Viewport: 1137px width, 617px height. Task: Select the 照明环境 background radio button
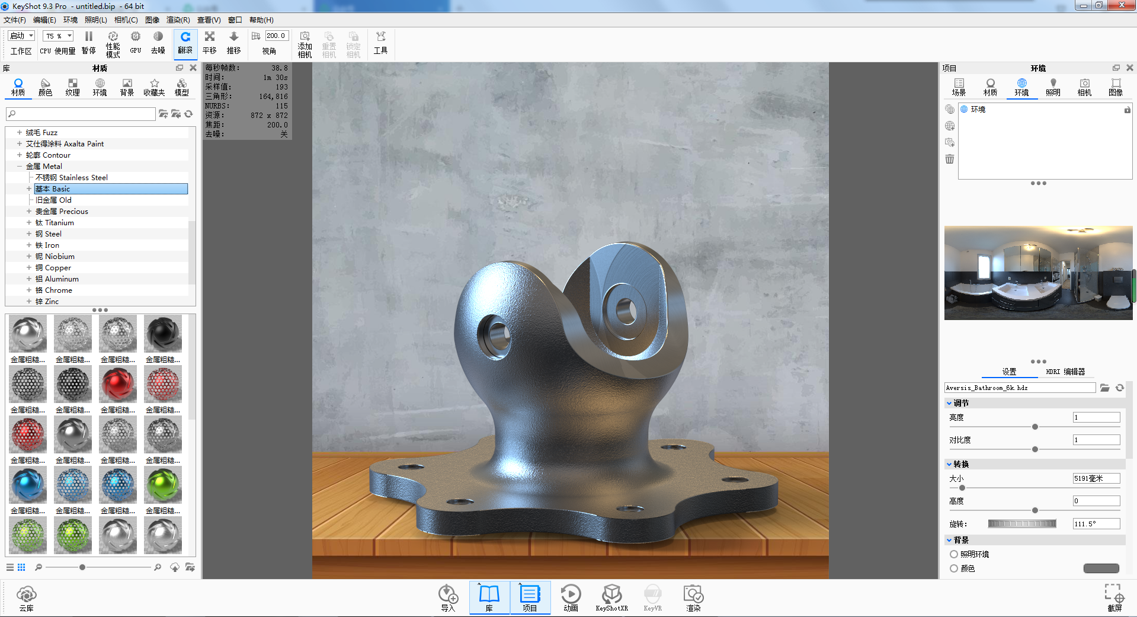[954, 554]
